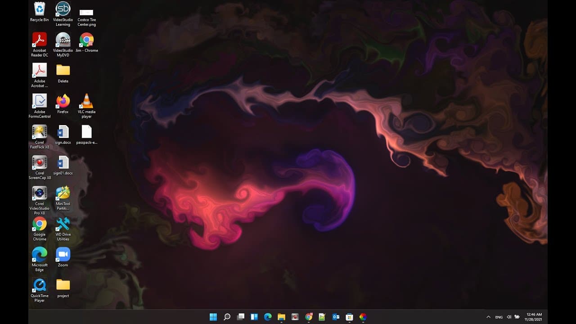576x324 pixels.
Task: Select the Google Chrome desktop shortcut
Action: (x=40, y=229)
